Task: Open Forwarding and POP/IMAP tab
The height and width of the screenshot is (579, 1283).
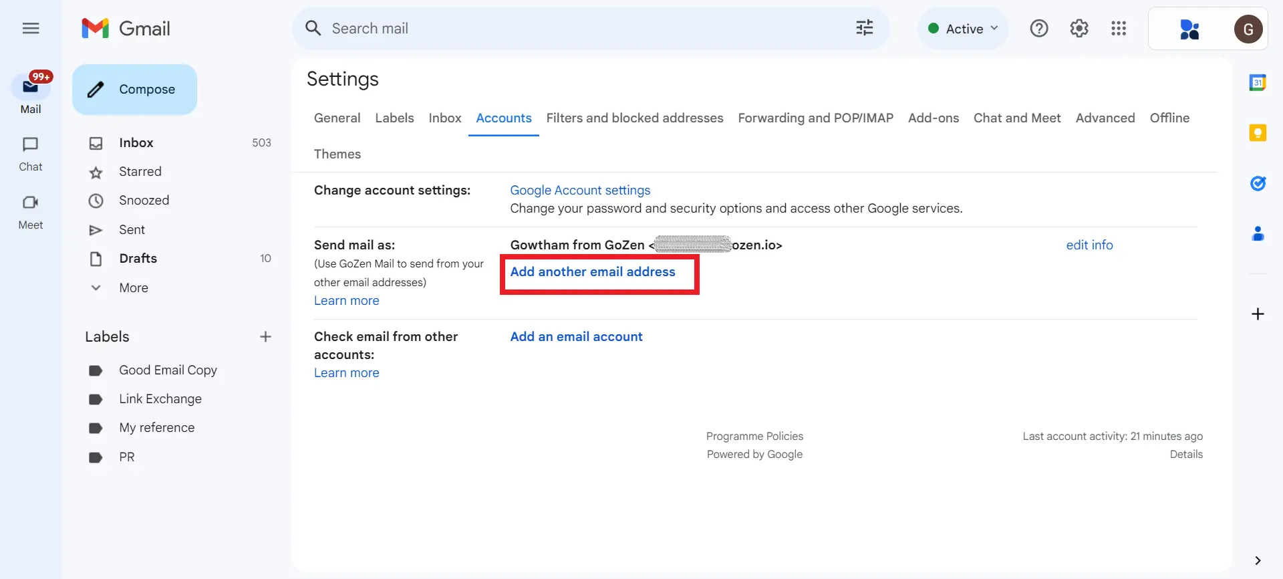Action: [x=815, y=118]
